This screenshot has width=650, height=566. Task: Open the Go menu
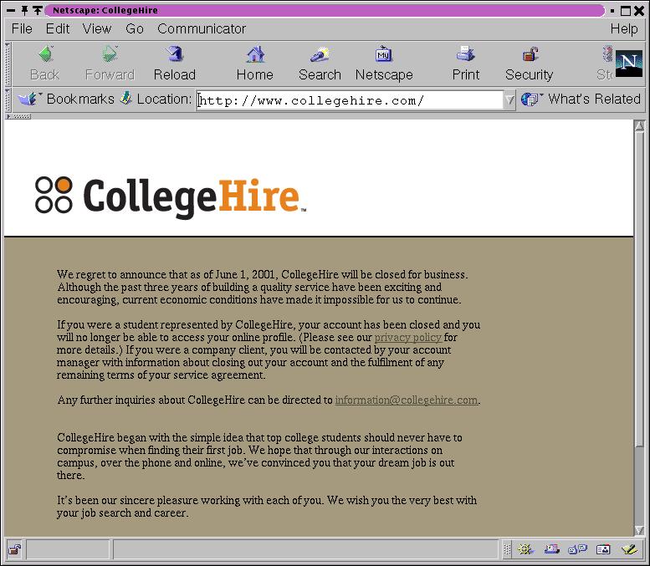135,28
